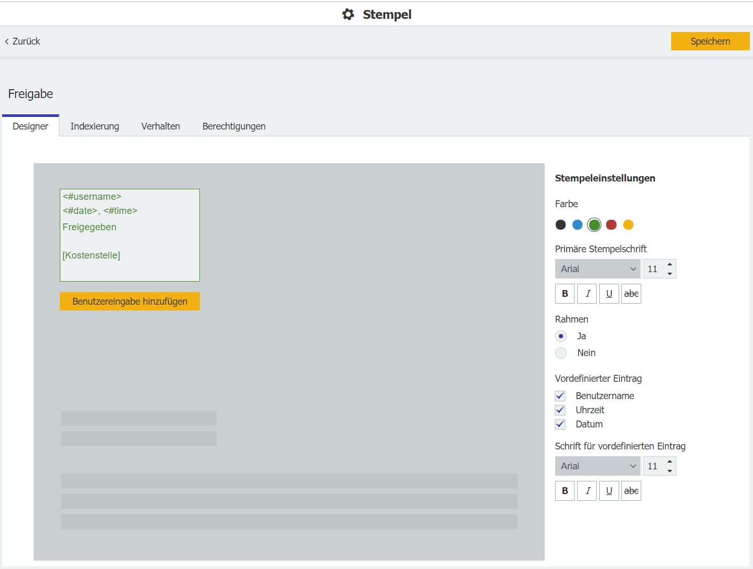Select the Kostenstelle field in the stamp
753x569 pixels.
coord(91,255)
